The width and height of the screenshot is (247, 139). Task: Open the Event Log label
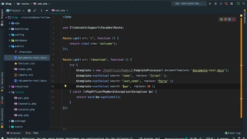[234, 133]
